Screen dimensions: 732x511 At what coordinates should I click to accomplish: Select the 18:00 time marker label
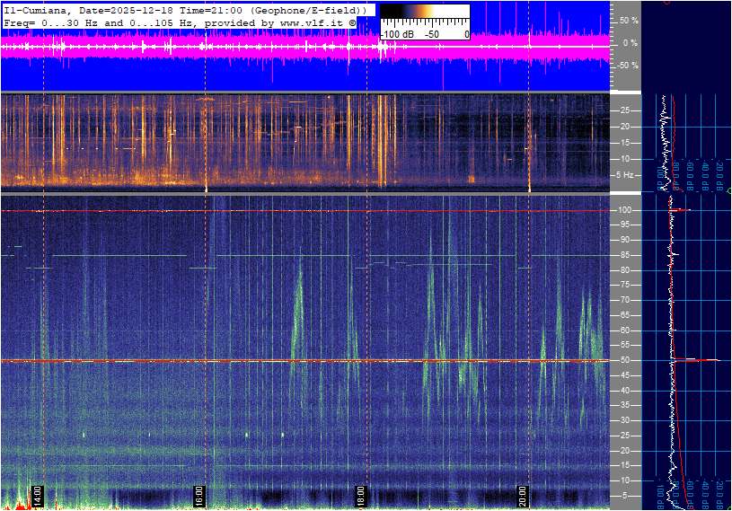tap(361, 497)
